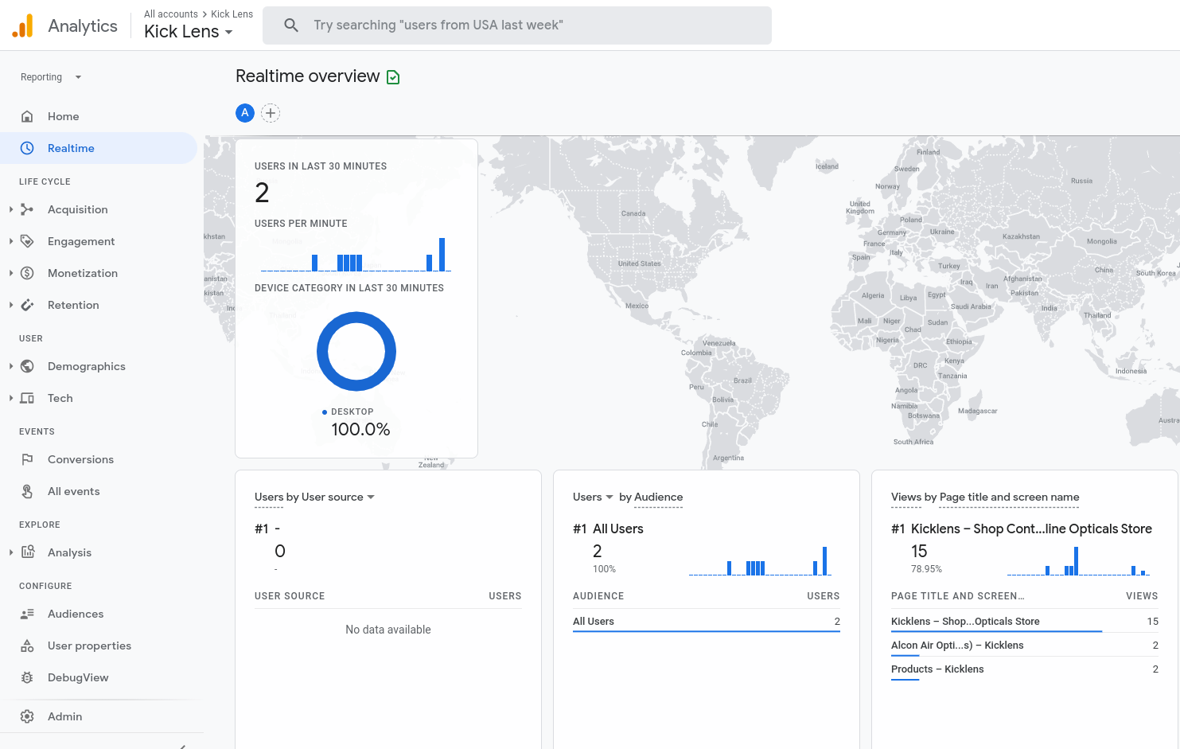Image resolution: width=1180 pixels, height=749 pixels.
Task: Click the search magnifier icon
Action: (291, 25)
